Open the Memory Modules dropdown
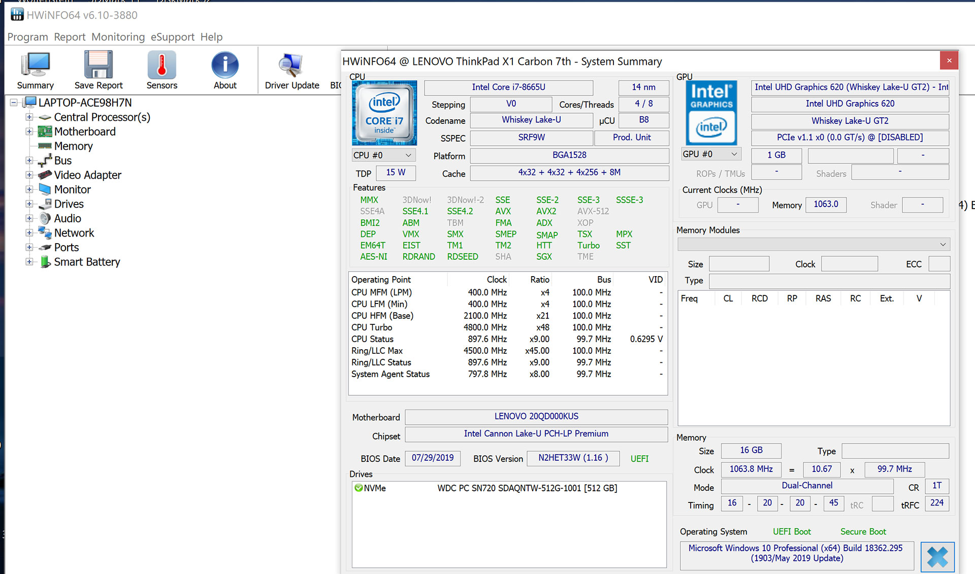Image resolution: width=975 pixels, height=574 pixels. (x=814, y=245)
